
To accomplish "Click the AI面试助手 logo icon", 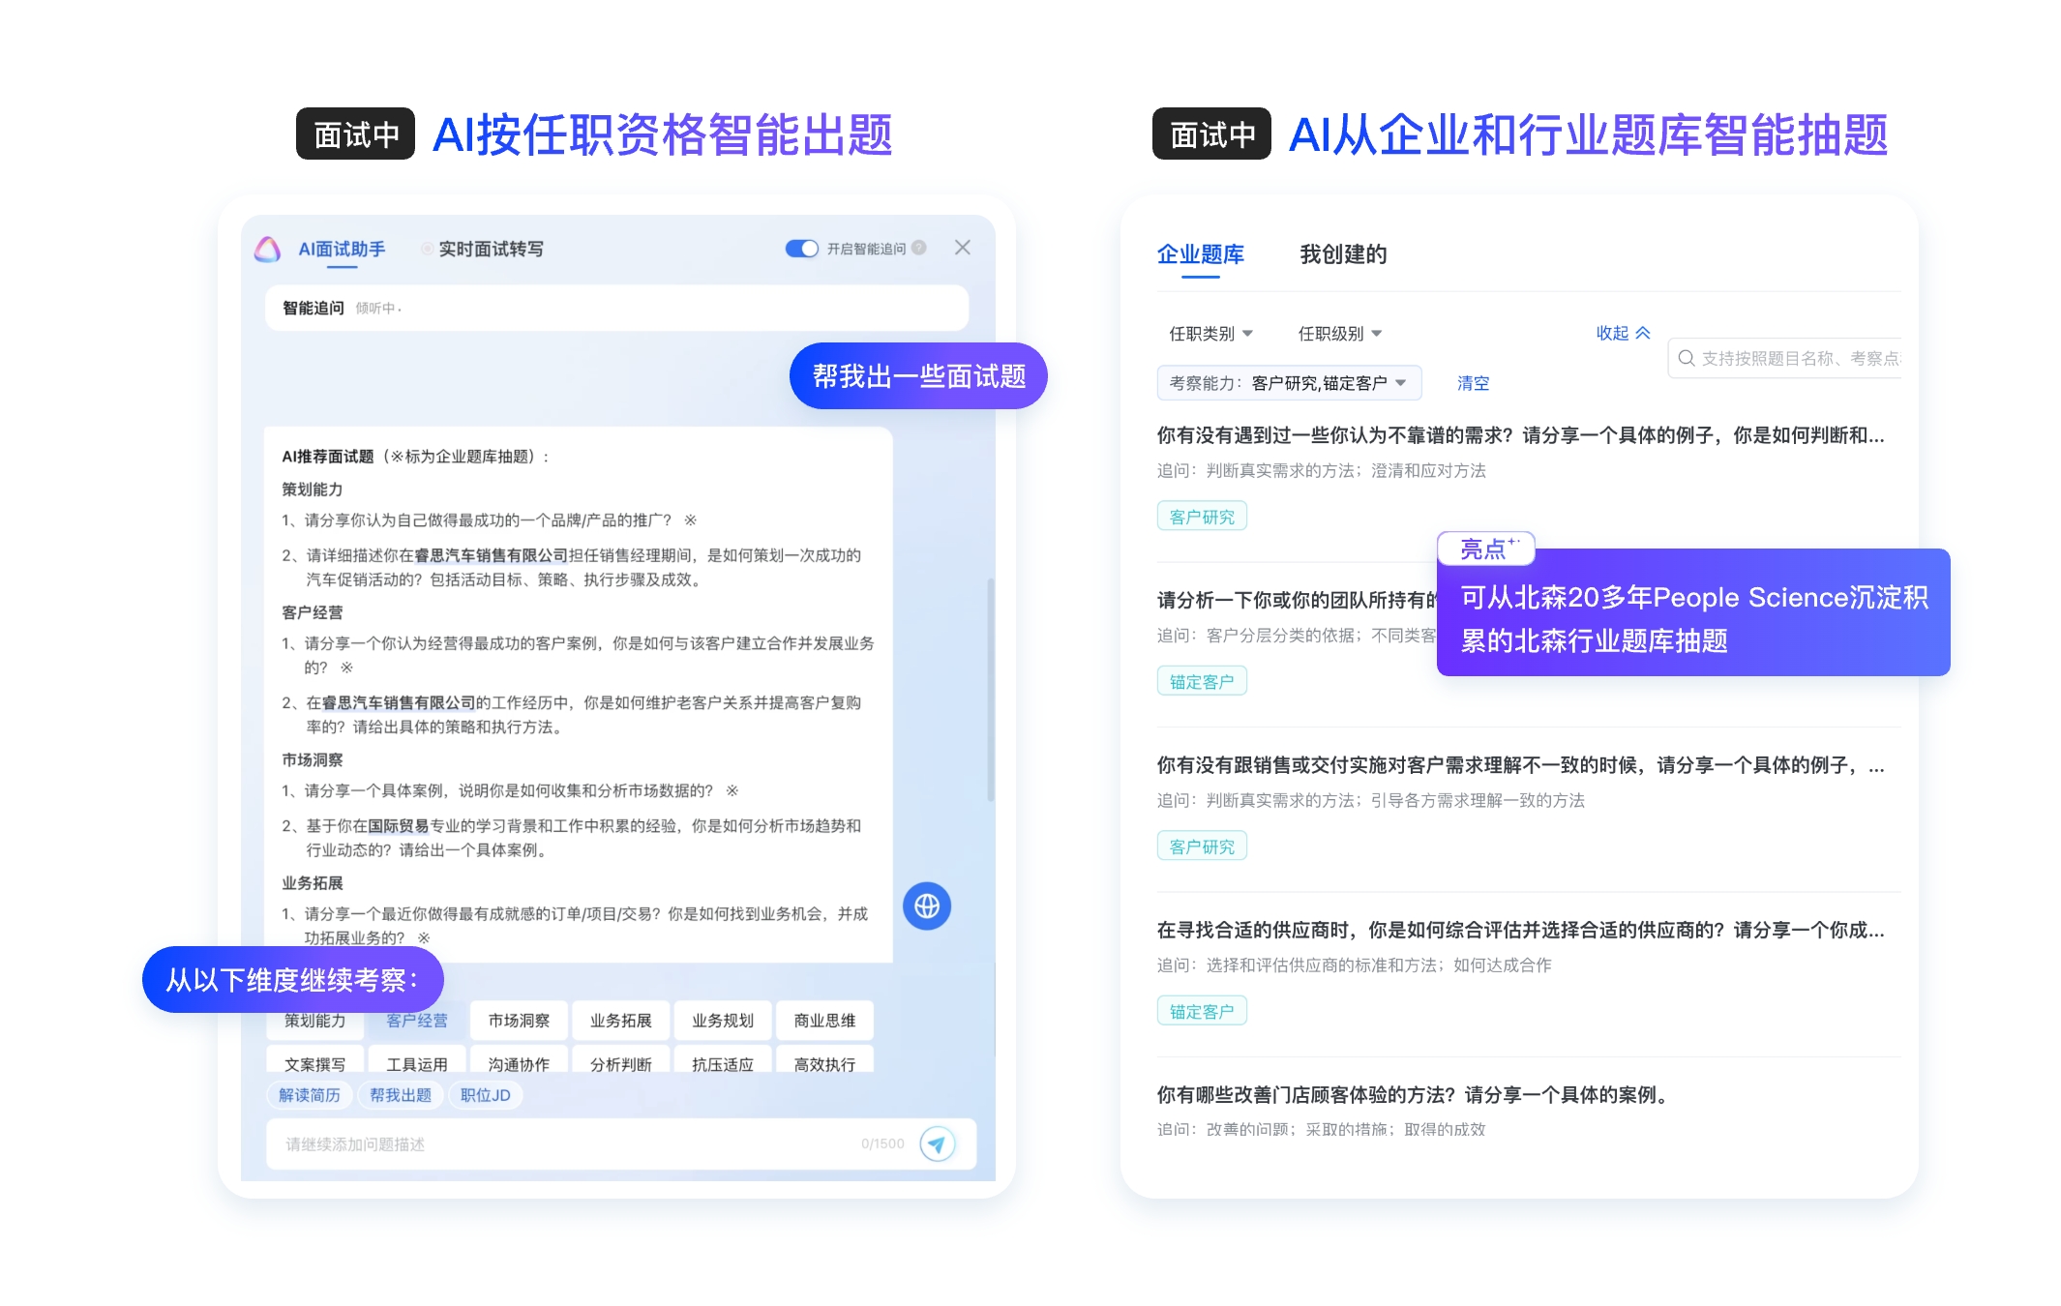I will click(267, 250).
